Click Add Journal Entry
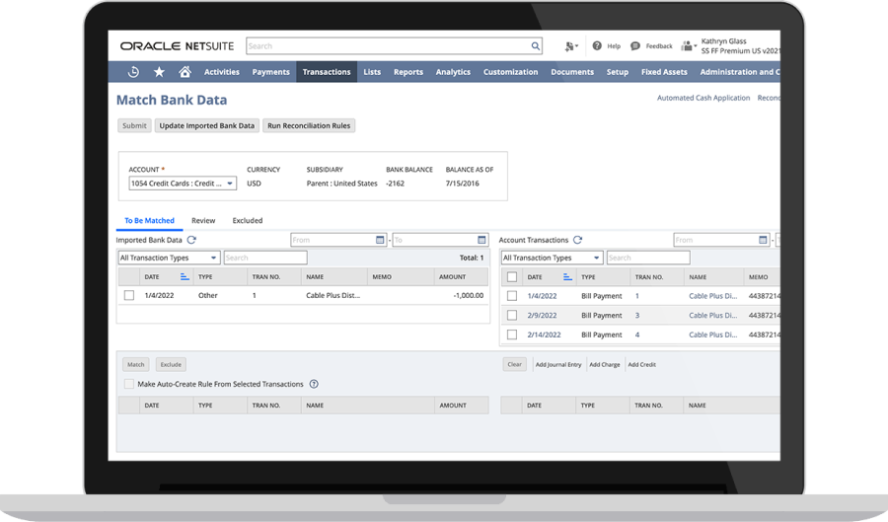The image size is (888, 522). [558, 364]
